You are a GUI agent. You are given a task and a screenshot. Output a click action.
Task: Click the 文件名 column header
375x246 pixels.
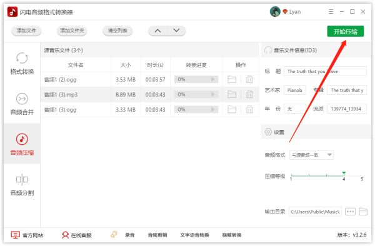point(76,65)
